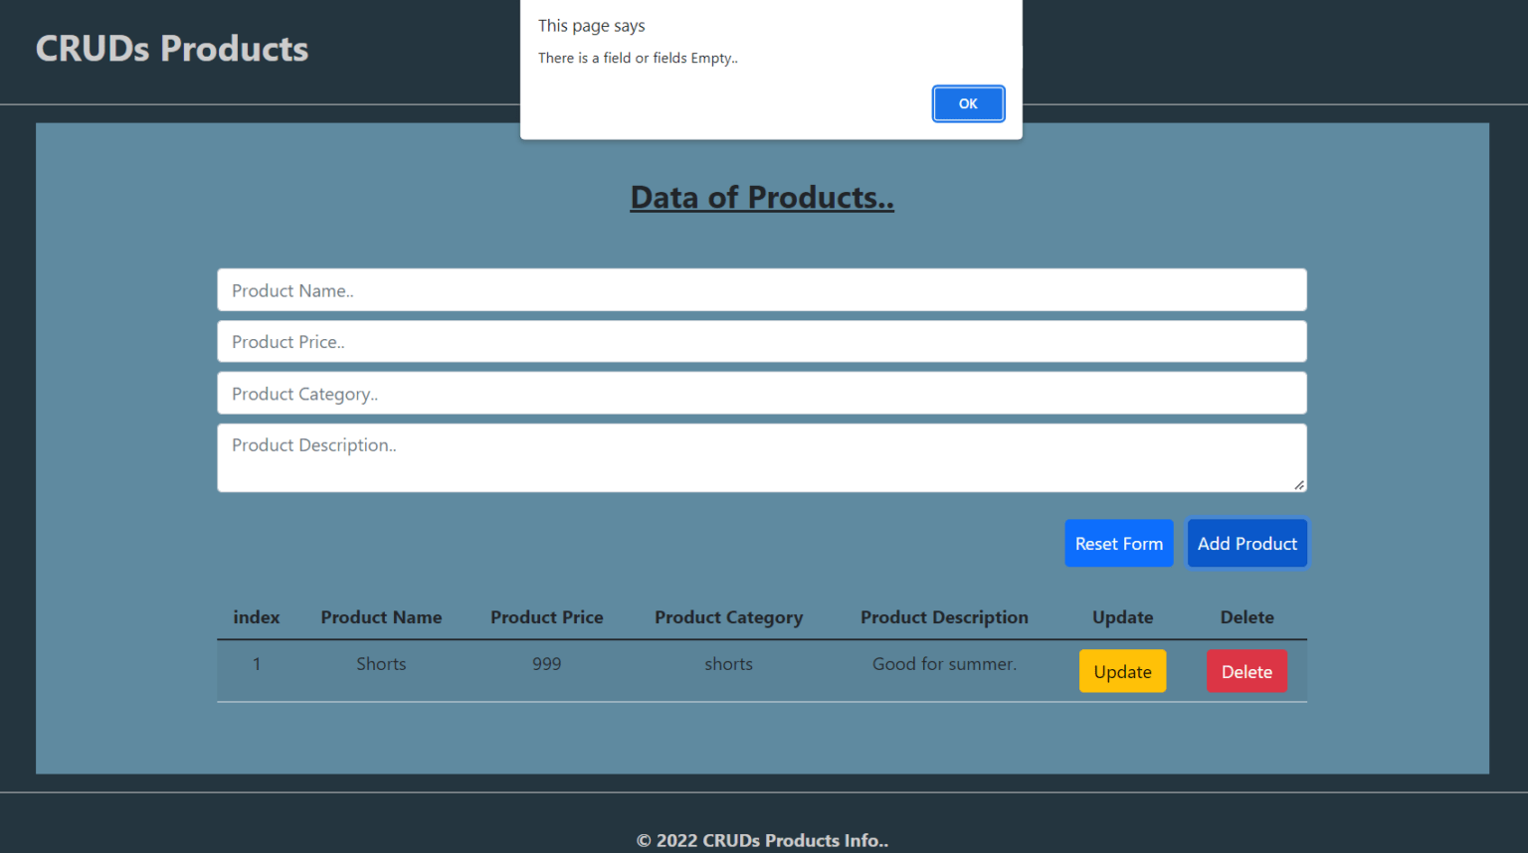The height and width of the screenshot is (853, 1528).
Task: Click the Product Category column header
Action: (x=728, y=617)
